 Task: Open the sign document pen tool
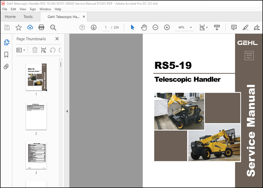click(257, 27)
